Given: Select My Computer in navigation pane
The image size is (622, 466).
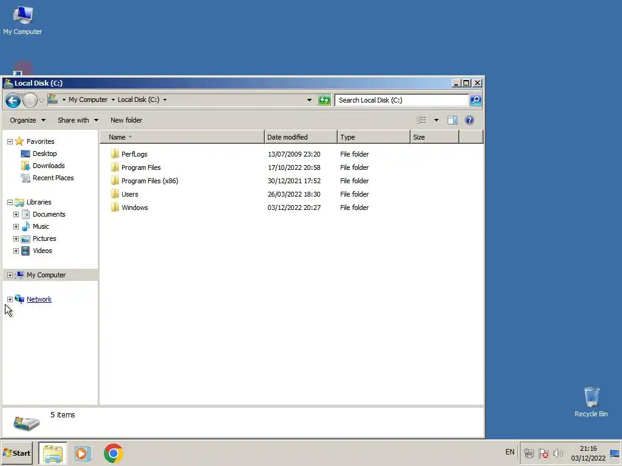Looking at the screenshot, I should point(46,275).
